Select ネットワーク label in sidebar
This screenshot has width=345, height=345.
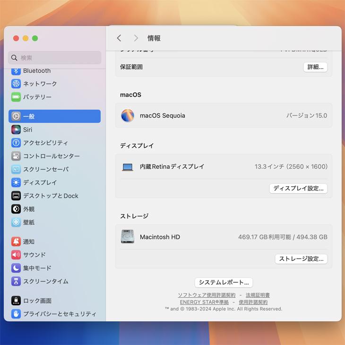click(x=40, y=84)
